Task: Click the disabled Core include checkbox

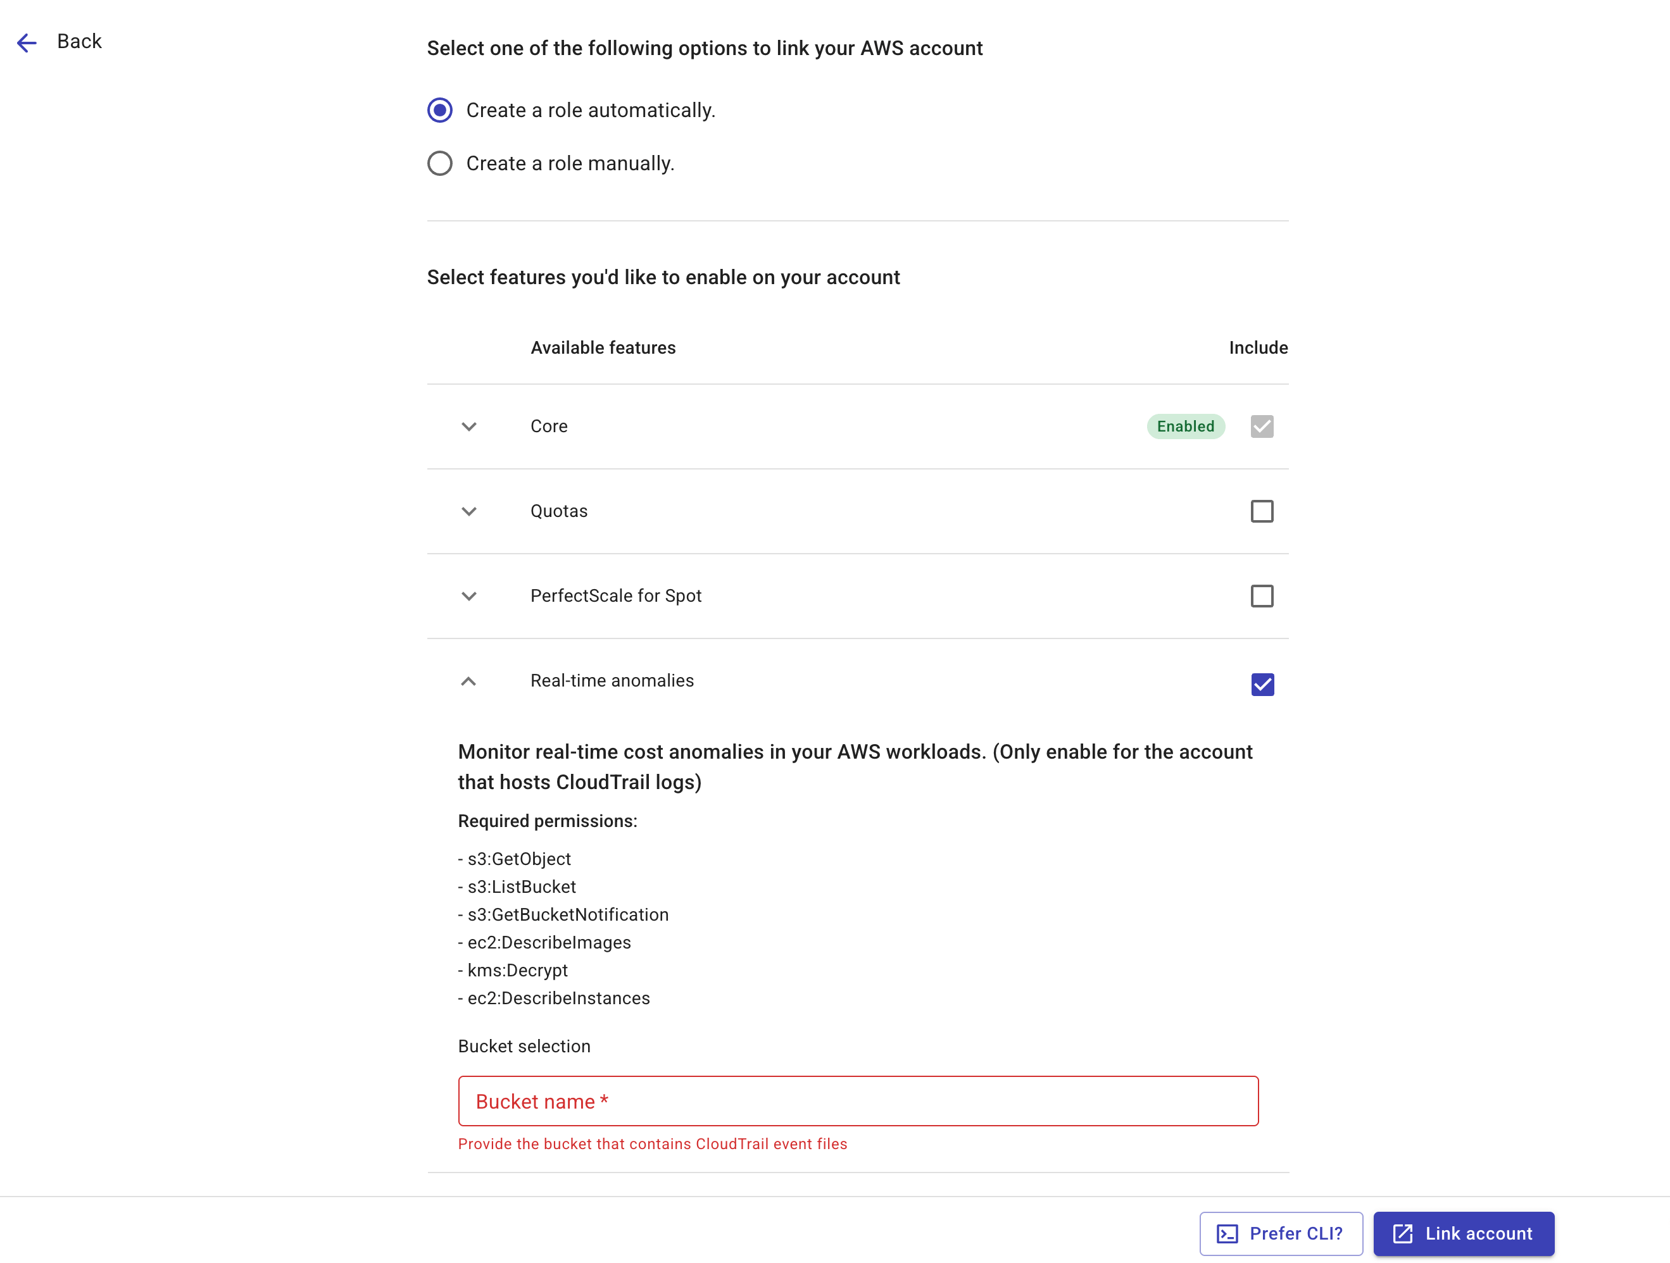Action: (x=1261, y=426)
